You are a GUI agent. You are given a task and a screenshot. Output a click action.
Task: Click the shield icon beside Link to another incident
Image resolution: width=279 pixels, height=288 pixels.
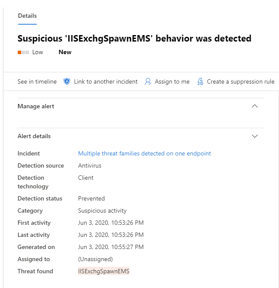pyautogui.click(x=67, y=81)
